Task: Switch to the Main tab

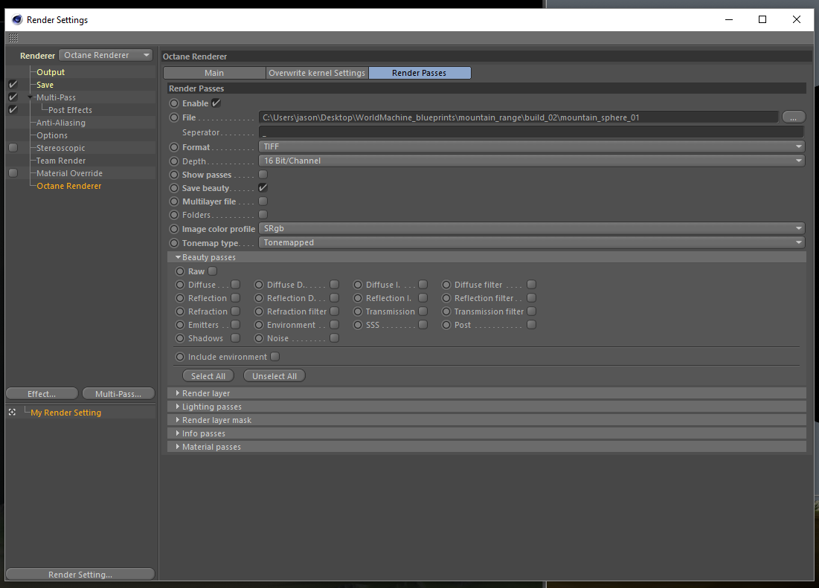Action: [x=214, y=73]
